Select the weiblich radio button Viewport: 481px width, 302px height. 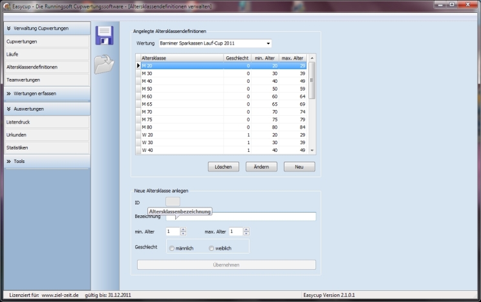(211, 248)
